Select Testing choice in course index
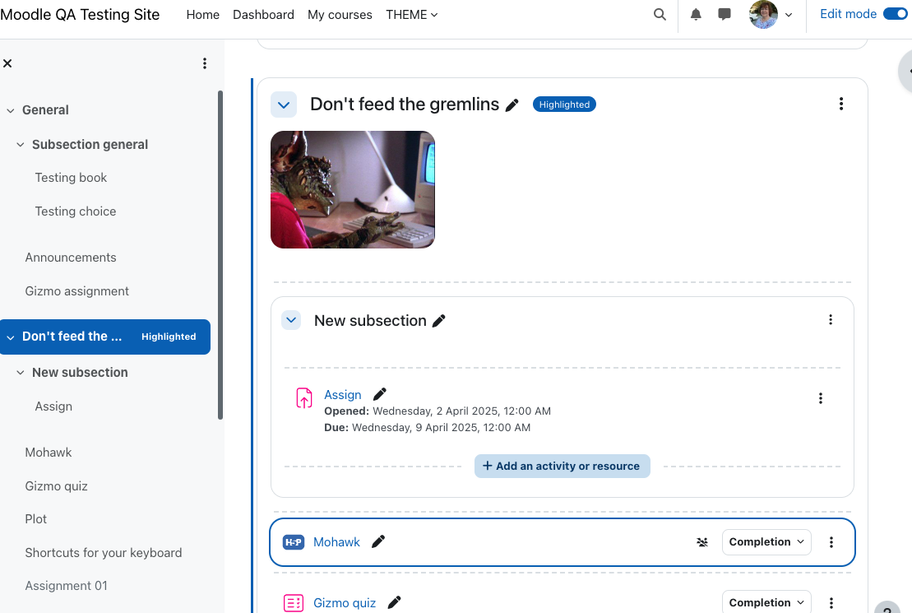The image size is (912, 613). click(x=76, y=211)
